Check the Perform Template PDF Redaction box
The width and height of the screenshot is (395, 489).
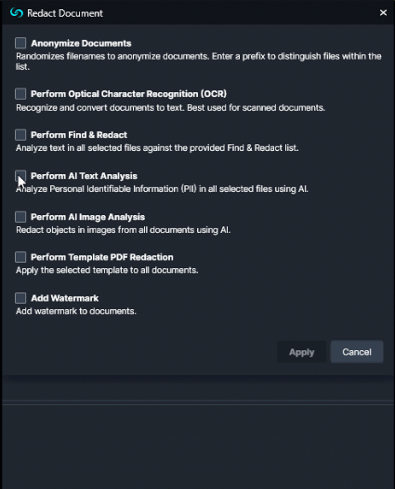pos(20,257)
